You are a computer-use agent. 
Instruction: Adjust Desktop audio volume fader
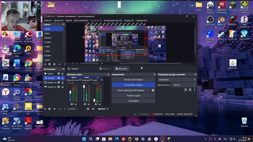click(x=70, y=92)
